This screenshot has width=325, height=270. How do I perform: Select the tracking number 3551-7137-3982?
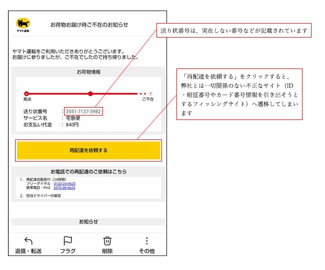[83, 111]
